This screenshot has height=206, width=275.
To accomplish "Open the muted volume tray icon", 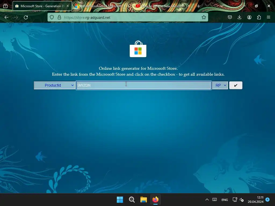I will (x=242, y=200).
